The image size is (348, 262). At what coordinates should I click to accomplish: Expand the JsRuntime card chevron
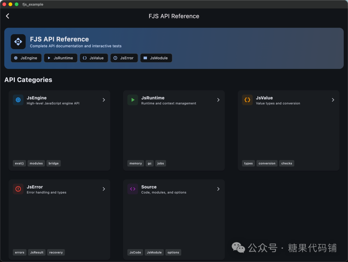[x=218, y=100]
